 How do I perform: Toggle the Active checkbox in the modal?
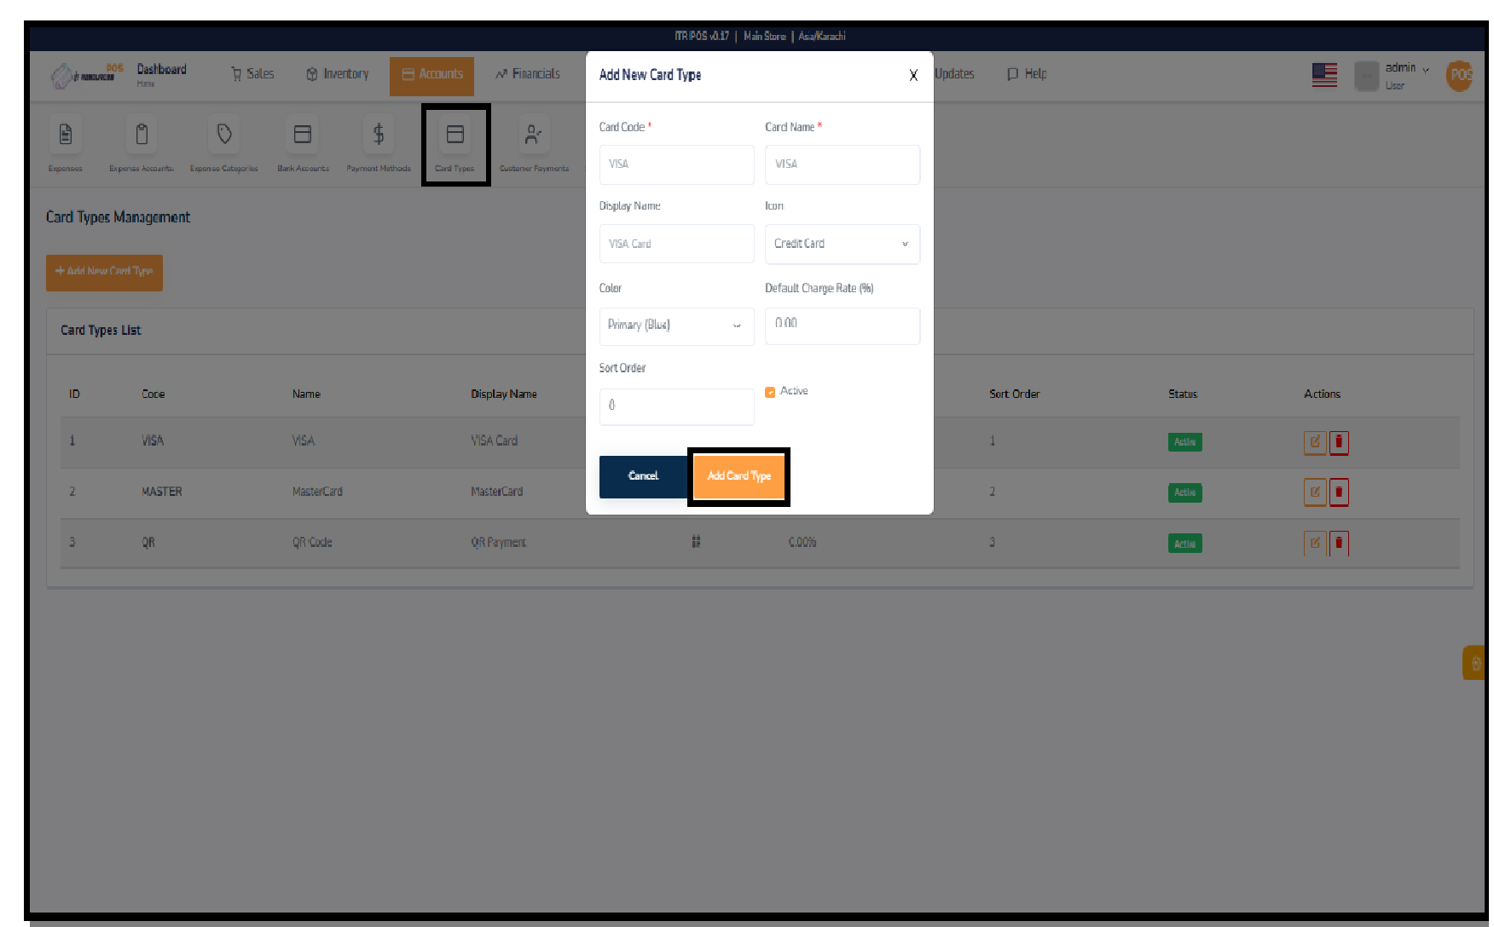click(770, 391)
